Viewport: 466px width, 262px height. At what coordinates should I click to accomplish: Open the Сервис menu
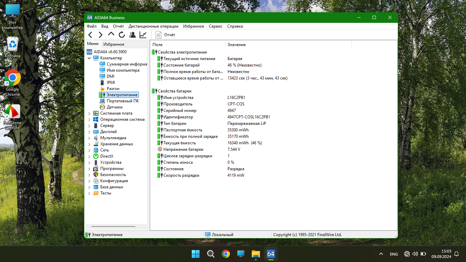pyautogui.click(x=215, y=26)
